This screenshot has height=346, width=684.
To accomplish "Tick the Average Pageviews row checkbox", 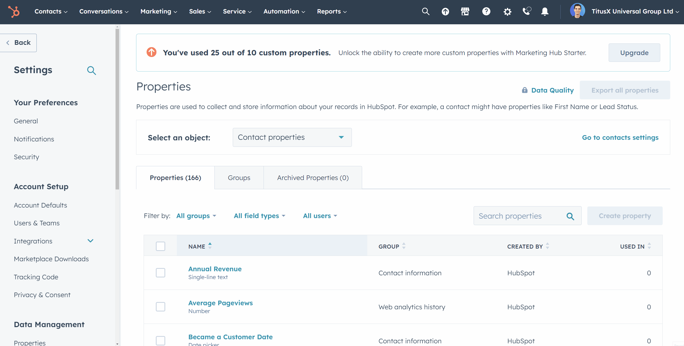I will pyautogui.click(x=160, y=307).
